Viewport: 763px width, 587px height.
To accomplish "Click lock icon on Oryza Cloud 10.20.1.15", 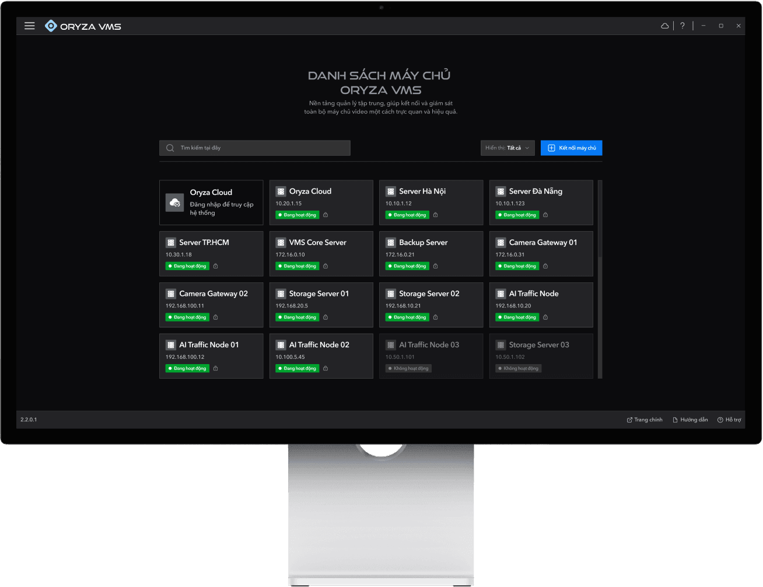I will [x=325, y=215].
